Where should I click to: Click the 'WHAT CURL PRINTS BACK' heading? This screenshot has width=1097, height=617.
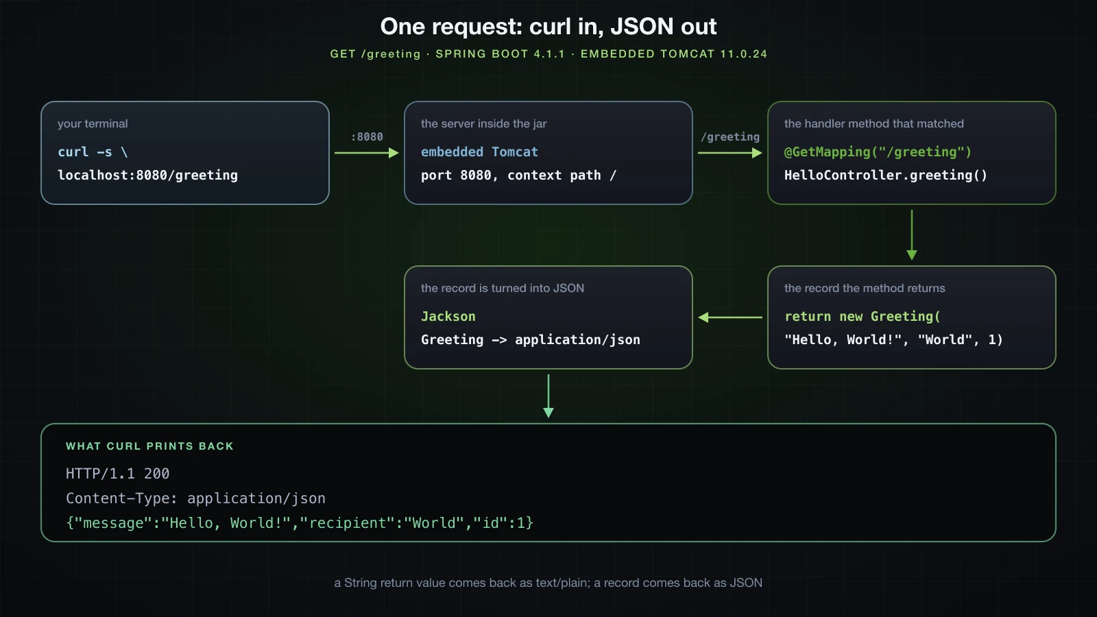pos(149,446)
